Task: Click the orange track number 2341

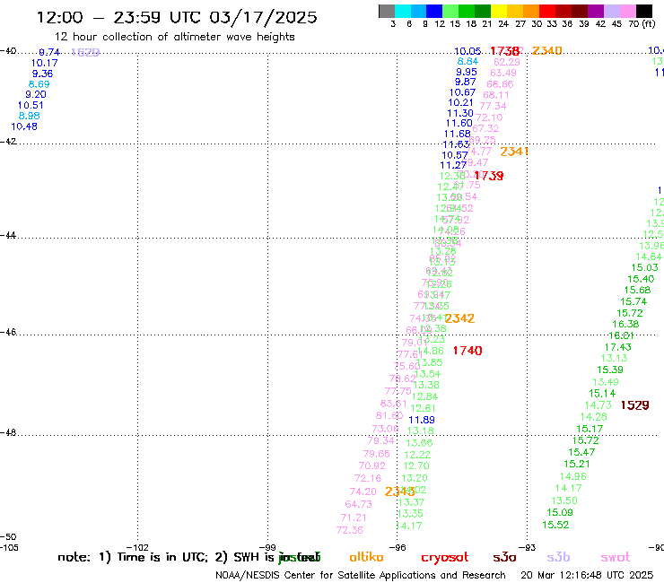Action: pyautogui.click(x=514, y=152)
